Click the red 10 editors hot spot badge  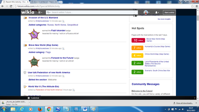[138, 40]
